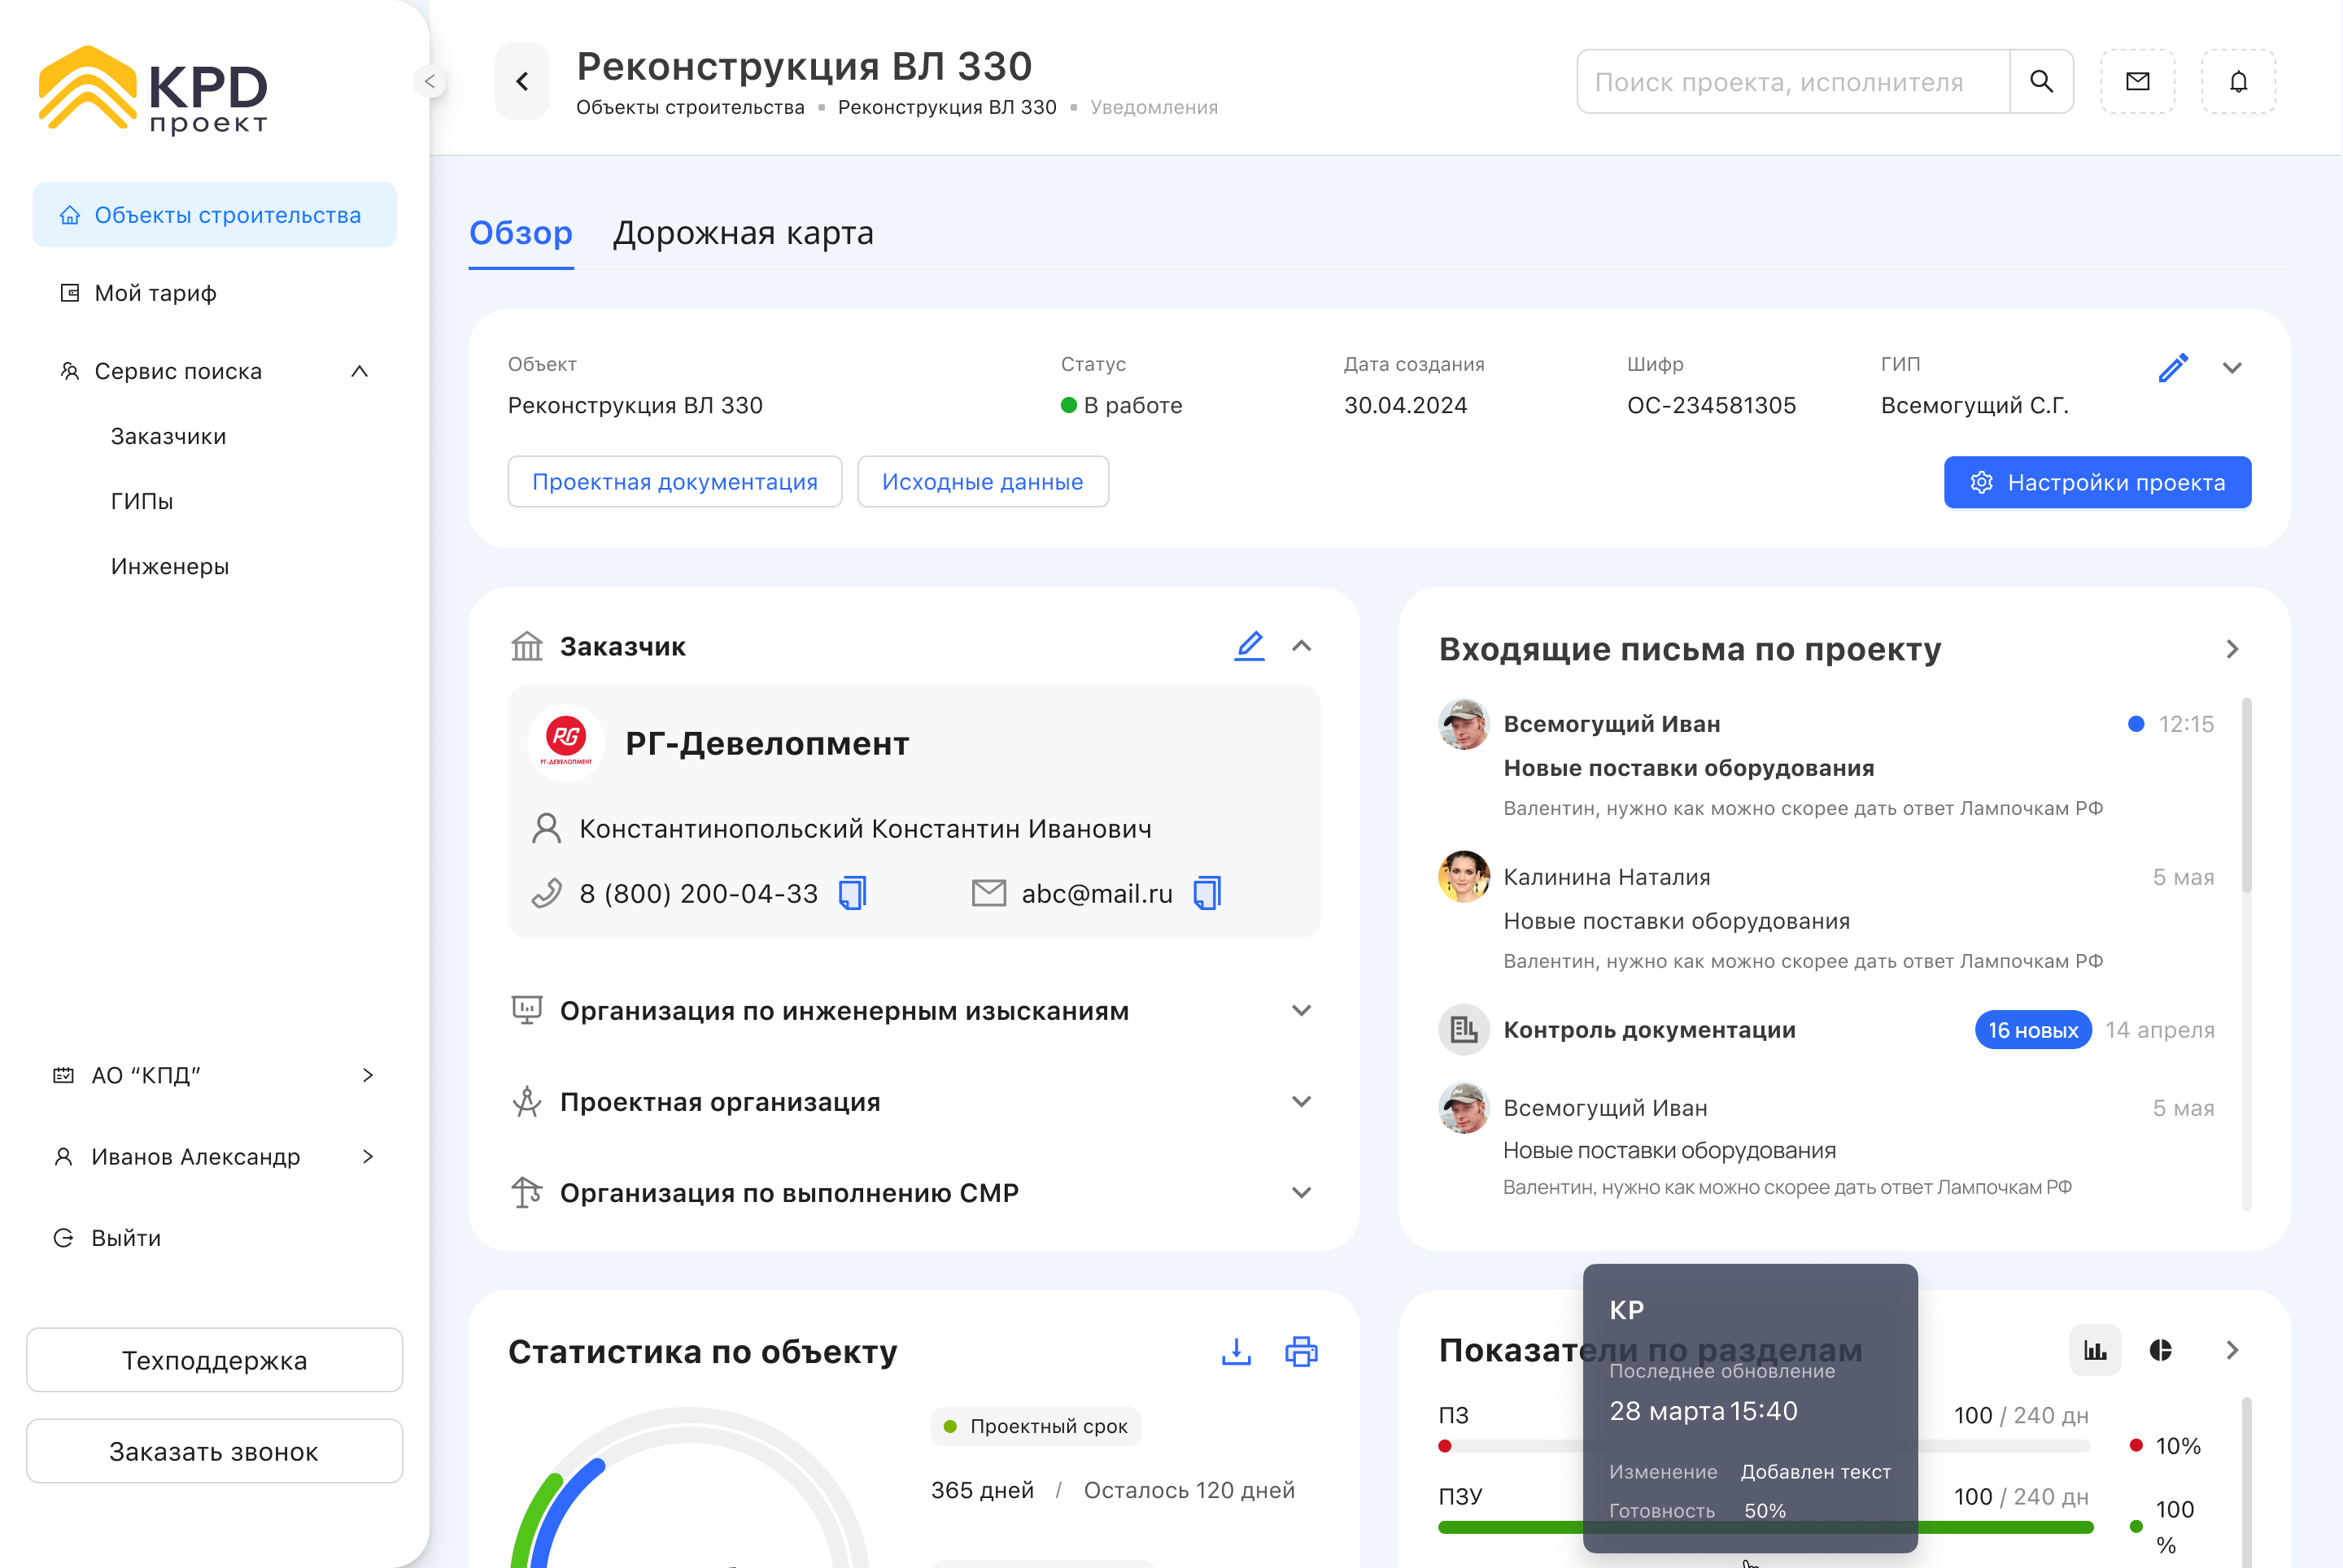
Task: Select Заказчики in the sidebar
Action: point(168,436)
